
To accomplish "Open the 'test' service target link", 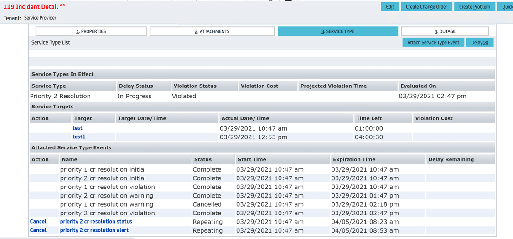I will coord(78,128).
